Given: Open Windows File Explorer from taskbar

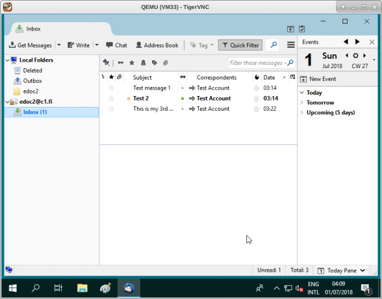Looking at the screenshot, I should [x=82, y=288].
